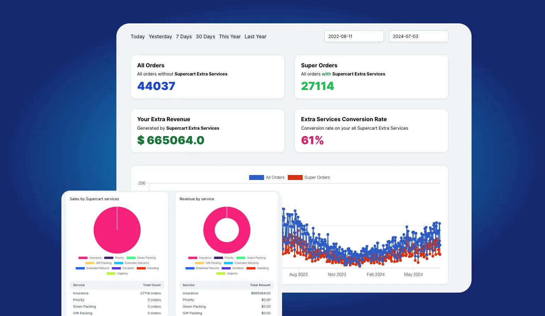Screen dimensions: 545x316
Task: Select the Yesterday date filter
Action: 160,36
